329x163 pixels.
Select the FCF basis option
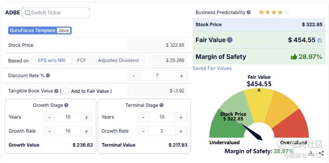pos(82,60)
